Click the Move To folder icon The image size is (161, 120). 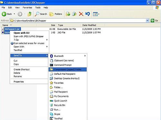(x=68, y=14)
